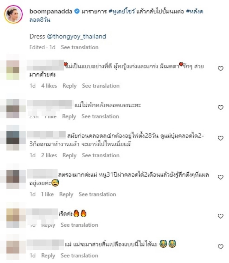
Task: Reply to the comment with 4 likes
Action: click(x=70, y=86)
